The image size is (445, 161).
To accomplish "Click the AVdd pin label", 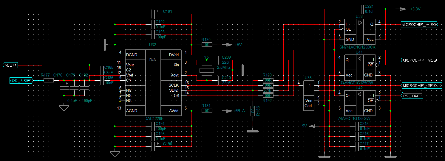I will [174, 111].
